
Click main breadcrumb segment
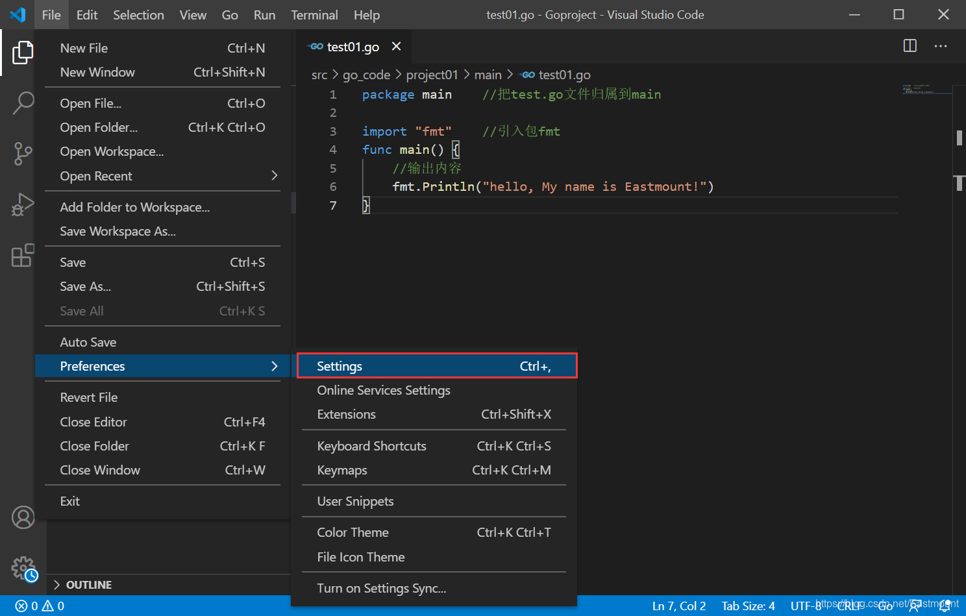tap(488, 75)
